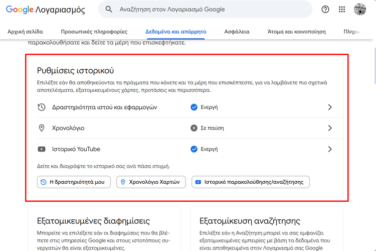Expand the Χρονολόγιο row chevron arrow

point(330,128)
